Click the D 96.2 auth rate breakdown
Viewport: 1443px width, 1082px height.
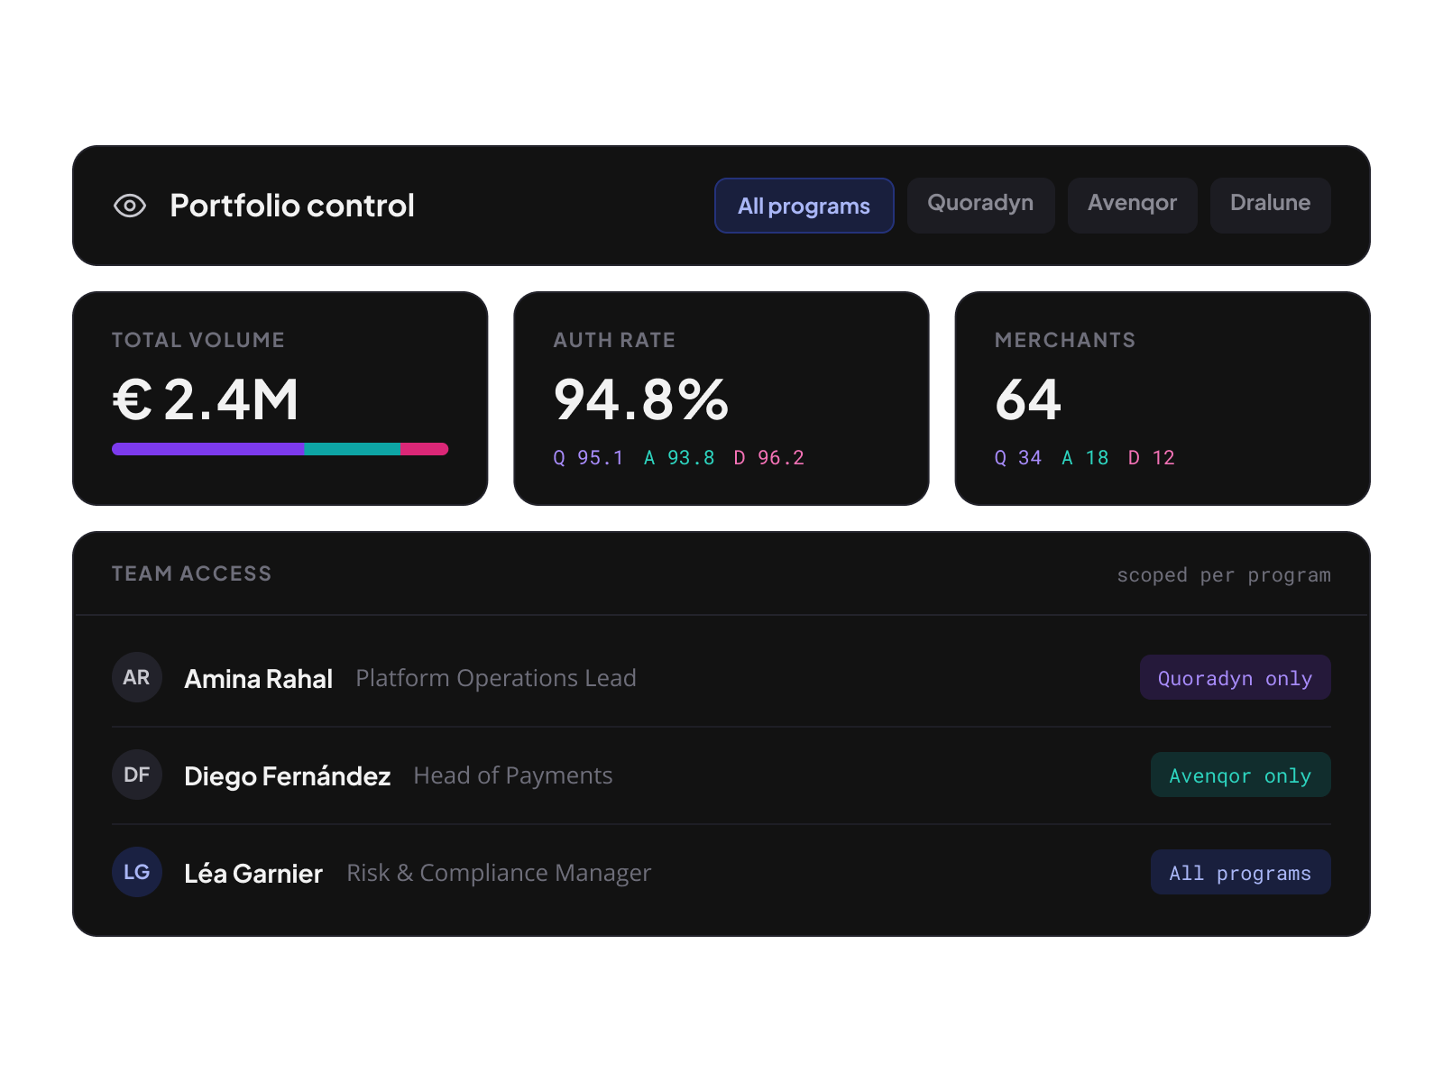pyautogui.click(x=768, y=458)
